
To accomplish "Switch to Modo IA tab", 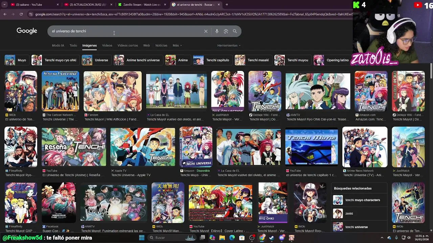I will [x=58, y=45].
